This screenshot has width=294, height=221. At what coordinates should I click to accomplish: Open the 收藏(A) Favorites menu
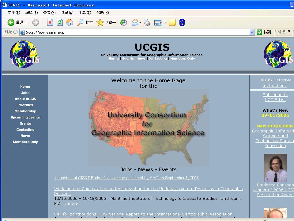[x=67, y=13]
